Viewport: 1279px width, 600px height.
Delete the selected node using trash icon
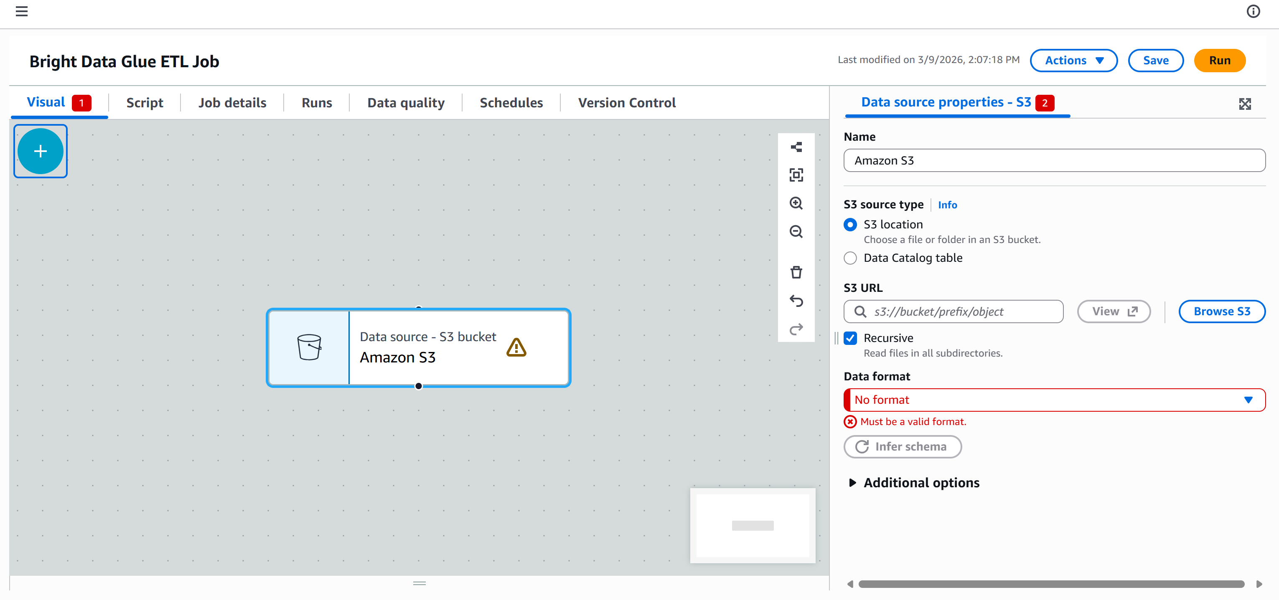point(796,272)
